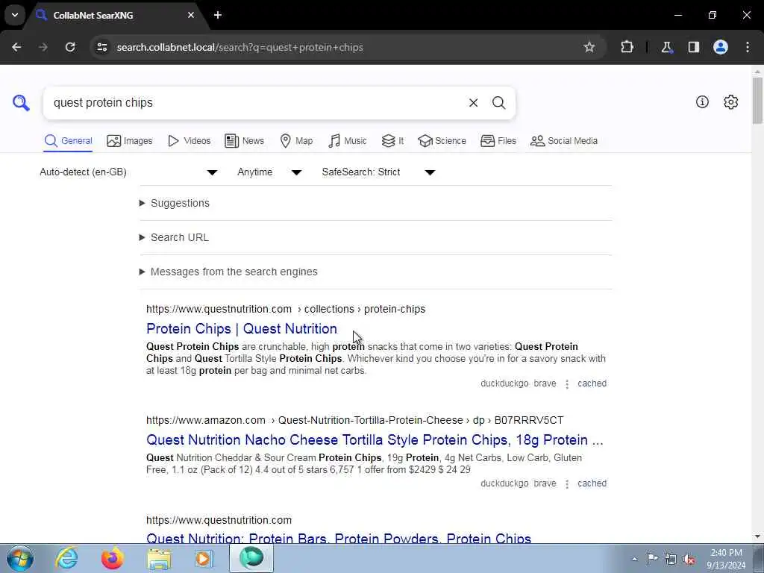Launch Firefox from the taskbar
The height and width of the screenshot is (573, 764).
click(x=112, y=558)
